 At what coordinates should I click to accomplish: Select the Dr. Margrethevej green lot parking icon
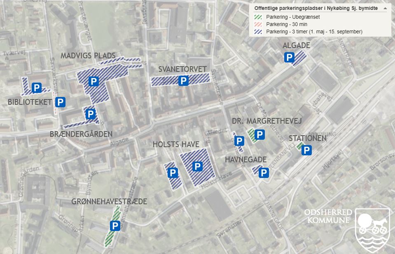tap(259, 134)
